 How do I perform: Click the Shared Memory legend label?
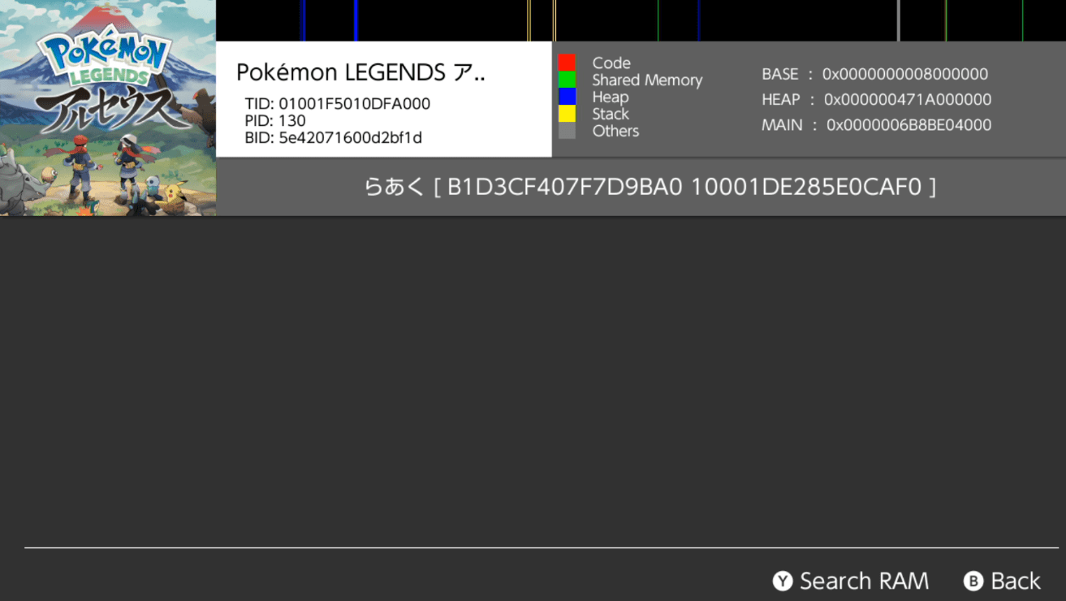(x=647, y=80)
